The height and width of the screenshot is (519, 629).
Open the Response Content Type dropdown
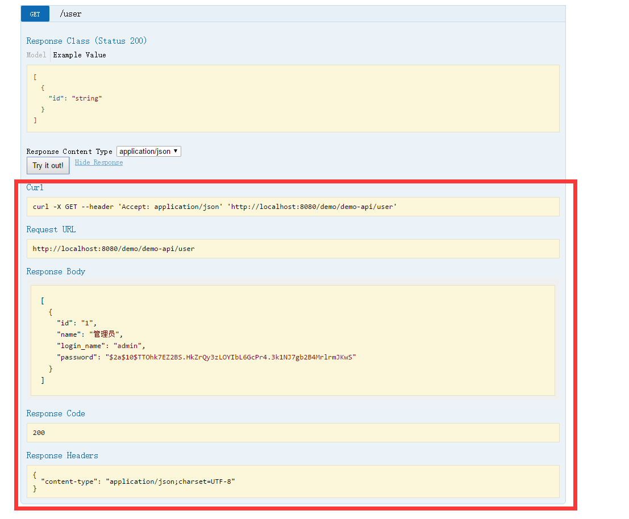pyautogui.click(x=148, y=152)
